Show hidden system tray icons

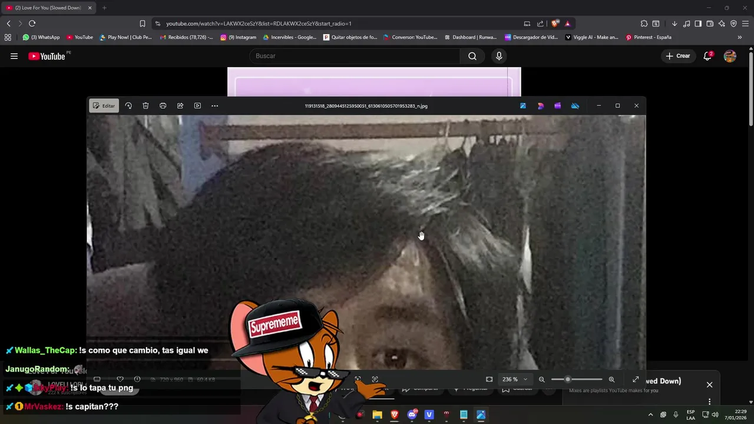650,415
